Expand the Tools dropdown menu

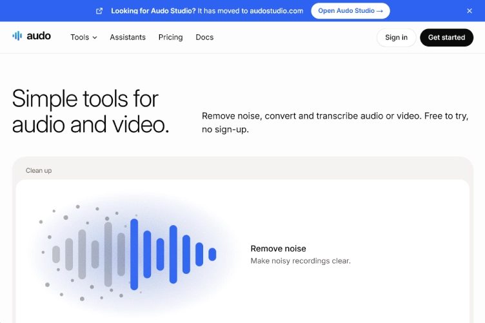click(83, 37)
